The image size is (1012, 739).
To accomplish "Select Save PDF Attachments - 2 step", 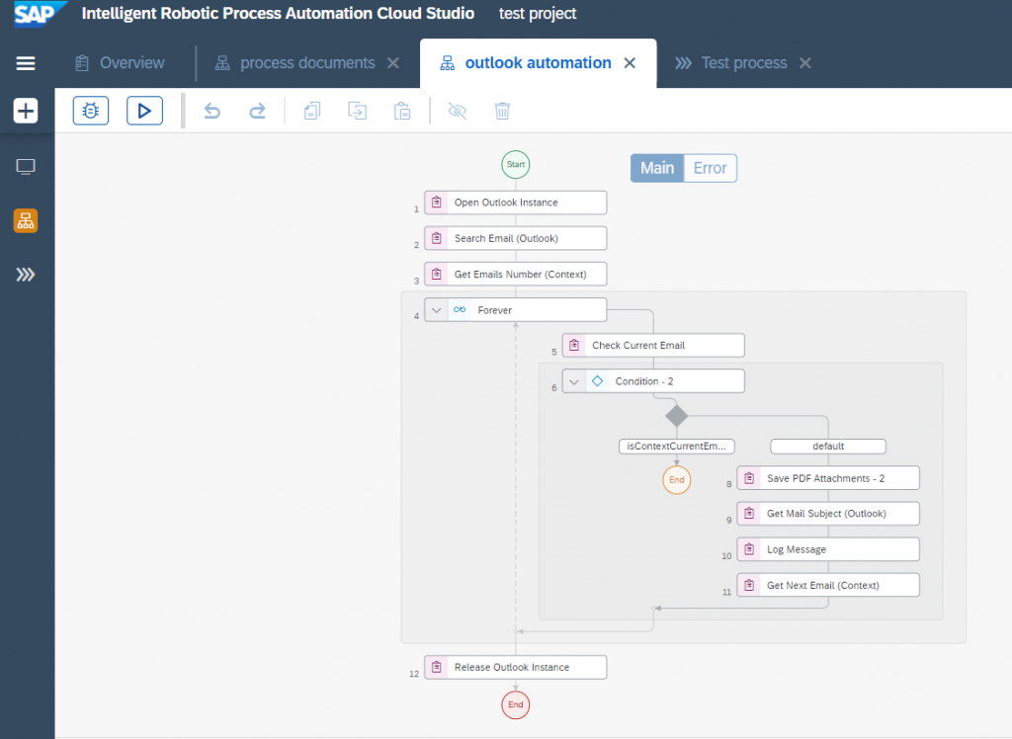I will coord(828,478).
